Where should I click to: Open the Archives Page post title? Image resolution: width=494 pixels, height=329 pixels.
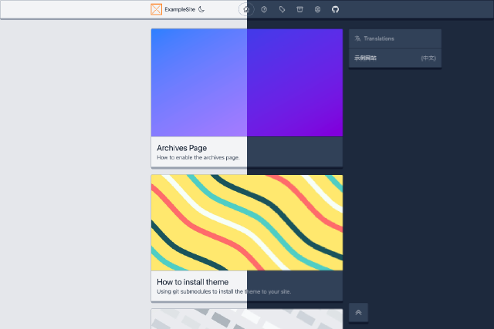coord(182,148)
